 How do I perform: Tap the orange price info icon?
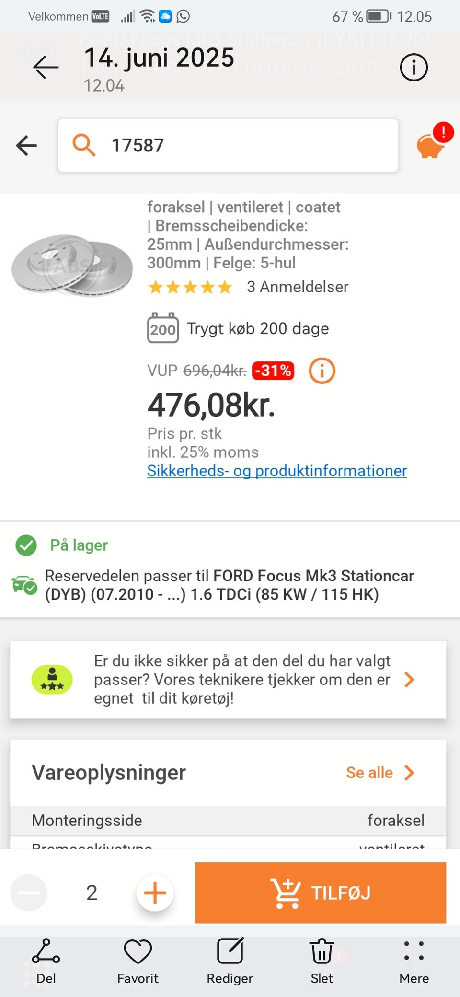tap(322, 371)
